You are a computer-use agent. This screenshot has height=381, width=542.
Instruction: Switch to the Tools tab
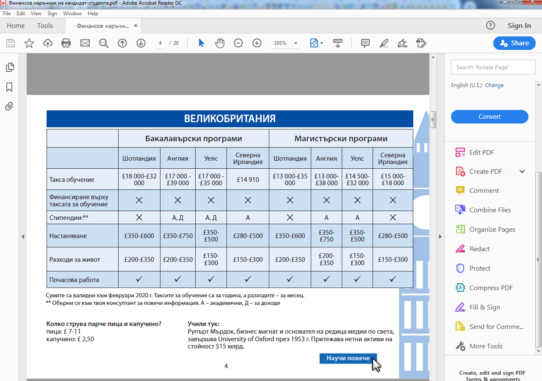(45, 26)
